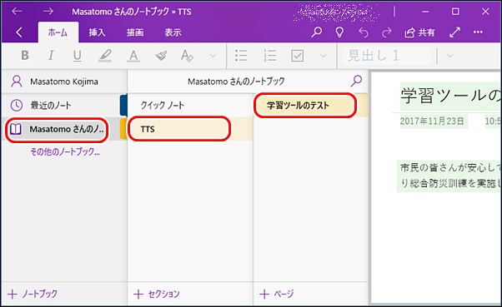The image size is (502, 307).
Task: Add a new section with + セクション
Action: tap(157, 294)
